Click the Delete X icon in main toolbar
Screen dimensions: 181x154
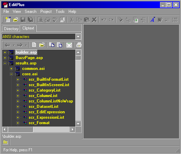[94, 20]
